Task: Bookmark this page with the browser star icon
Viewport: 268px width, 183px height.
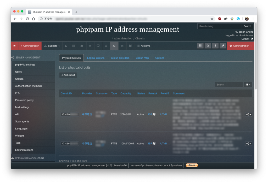Action: point(212,19)
